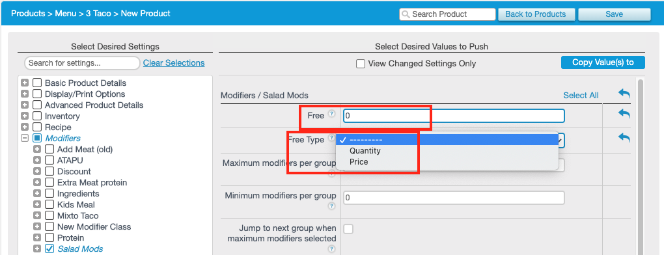Expand the Add Meat (old) node
Screen dimensions: 664x255
(x=37, y=149)
